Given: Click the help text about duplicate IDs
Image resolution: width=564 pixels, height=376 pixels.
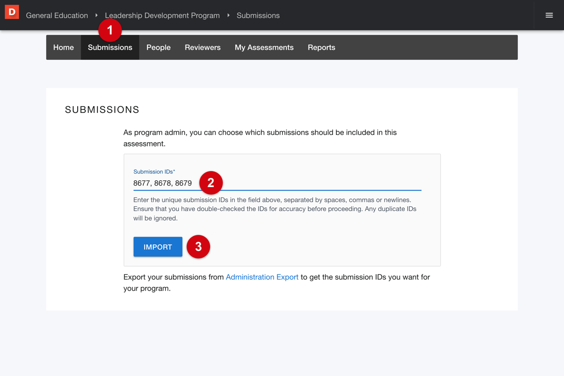Looking at the screenshot, I should 275,209.
